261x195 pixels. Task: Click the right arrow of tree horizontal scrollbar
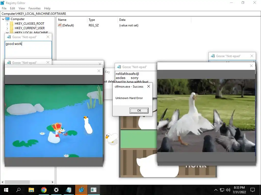click(x=53, y=182)
